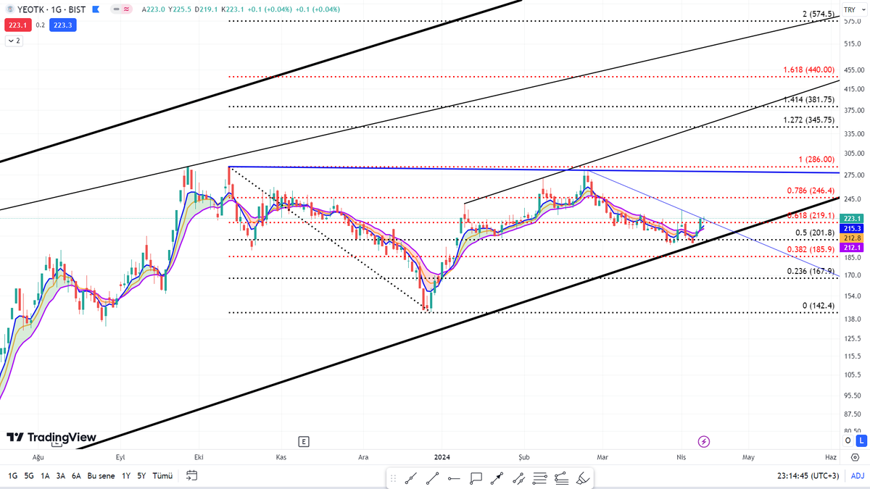The width and height of the screenshot is (870, 489).
Task: Click the E earnings marker on time axis
Action: (x=304, y=441)
